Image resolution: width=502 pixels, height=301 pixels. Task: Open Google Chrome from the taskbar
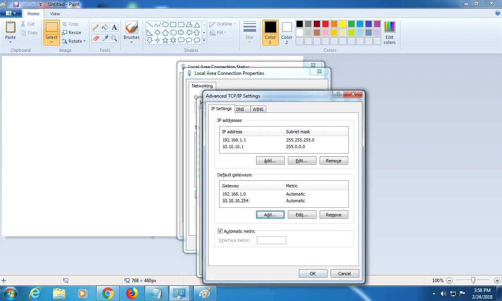tap(108, 293)
